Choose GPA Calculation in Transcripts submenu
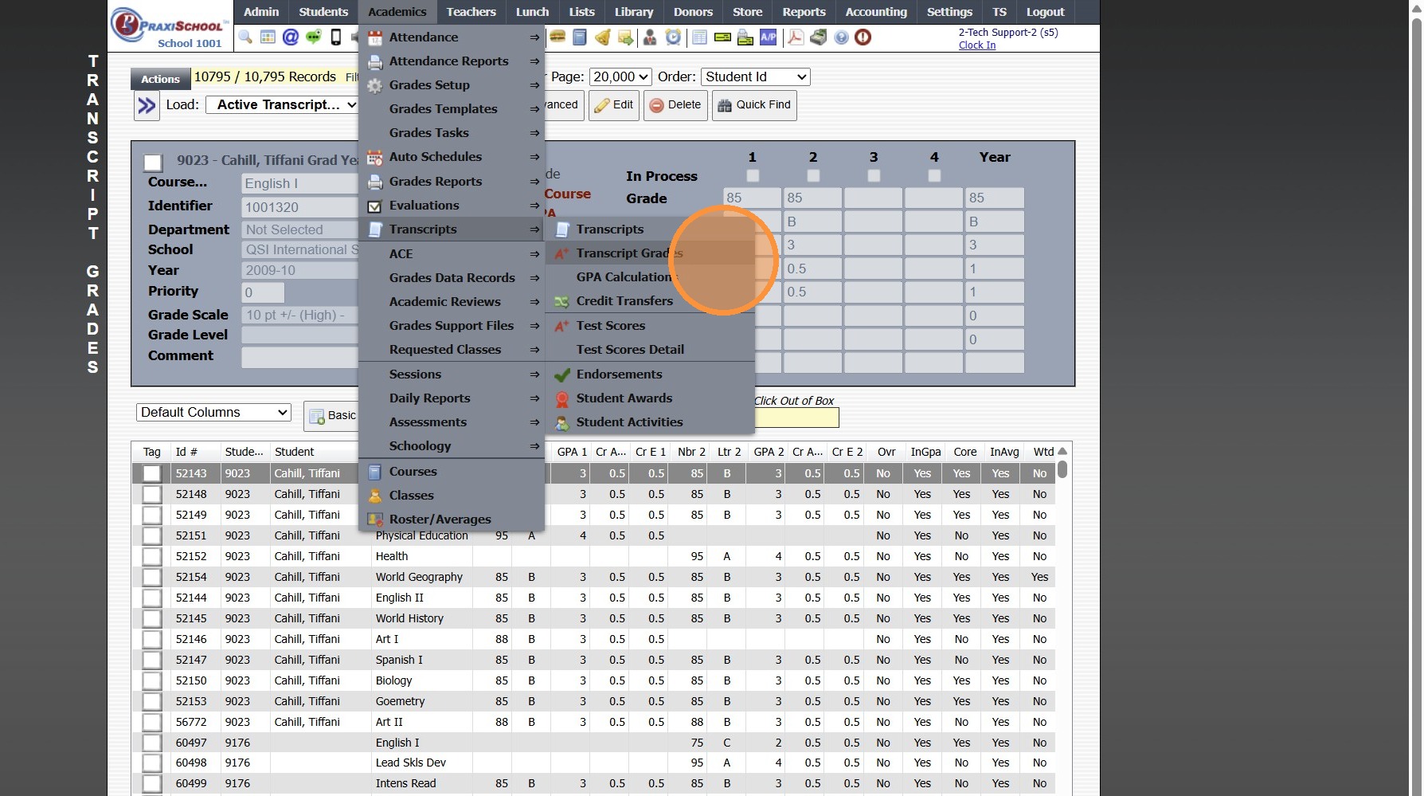Screen dimensions: 1424x796 point(624,277)
